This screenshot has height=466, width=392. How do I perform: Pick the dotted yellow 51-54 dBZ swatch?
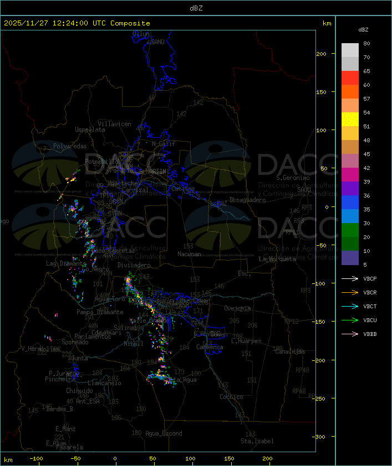[350, 120]
